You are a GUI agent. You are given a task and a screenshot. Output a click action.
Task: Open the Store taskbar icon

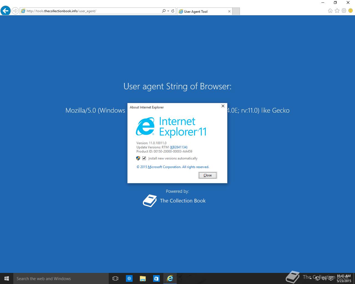coord(156,278)
